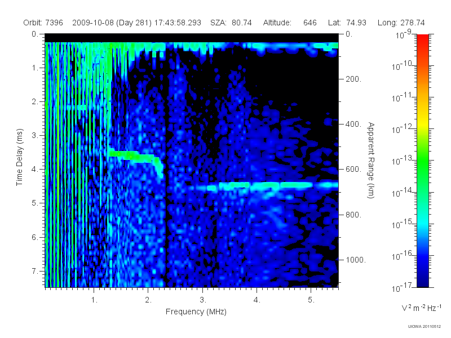Click the date '2009-10-08 (Day 281)' text
The width and height of the screenshot is (451, 338).
point(112,23)
